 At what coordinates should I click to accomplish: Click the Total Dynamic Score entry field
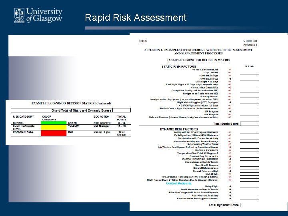pyautogui.click(x=249, y=205)
